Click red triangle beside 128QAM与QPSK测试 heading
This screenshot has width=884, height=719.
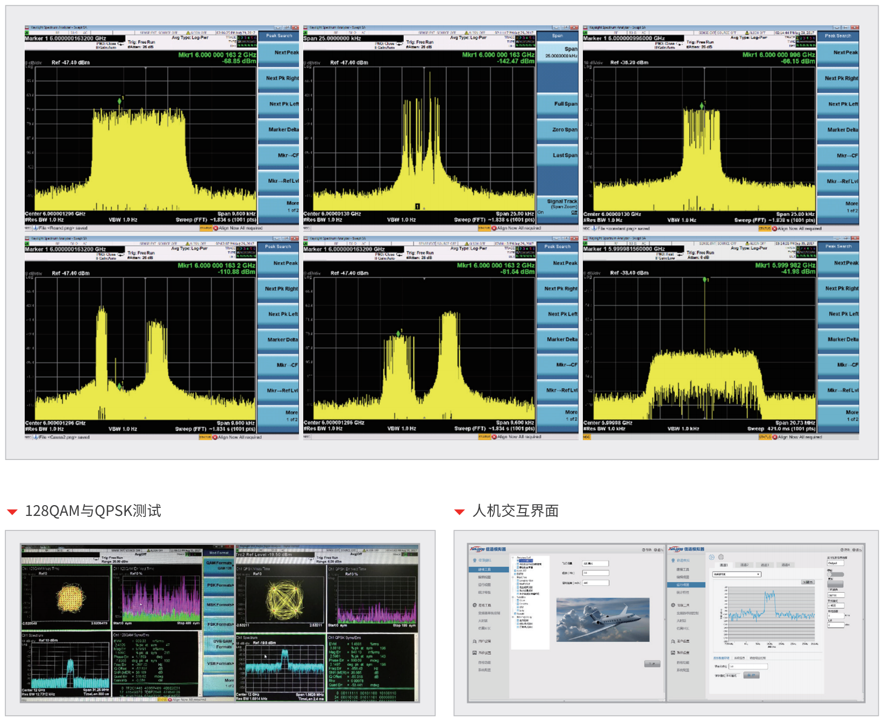click(x=12, y=512)
